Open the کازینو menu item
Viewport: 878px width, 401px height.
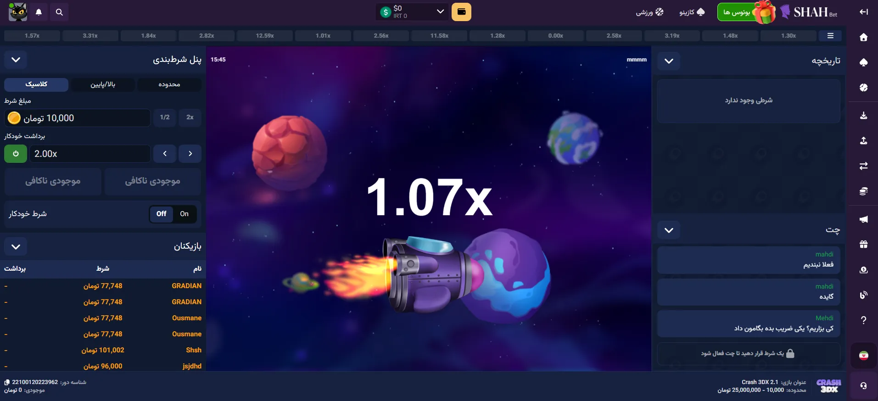(692, 12)
